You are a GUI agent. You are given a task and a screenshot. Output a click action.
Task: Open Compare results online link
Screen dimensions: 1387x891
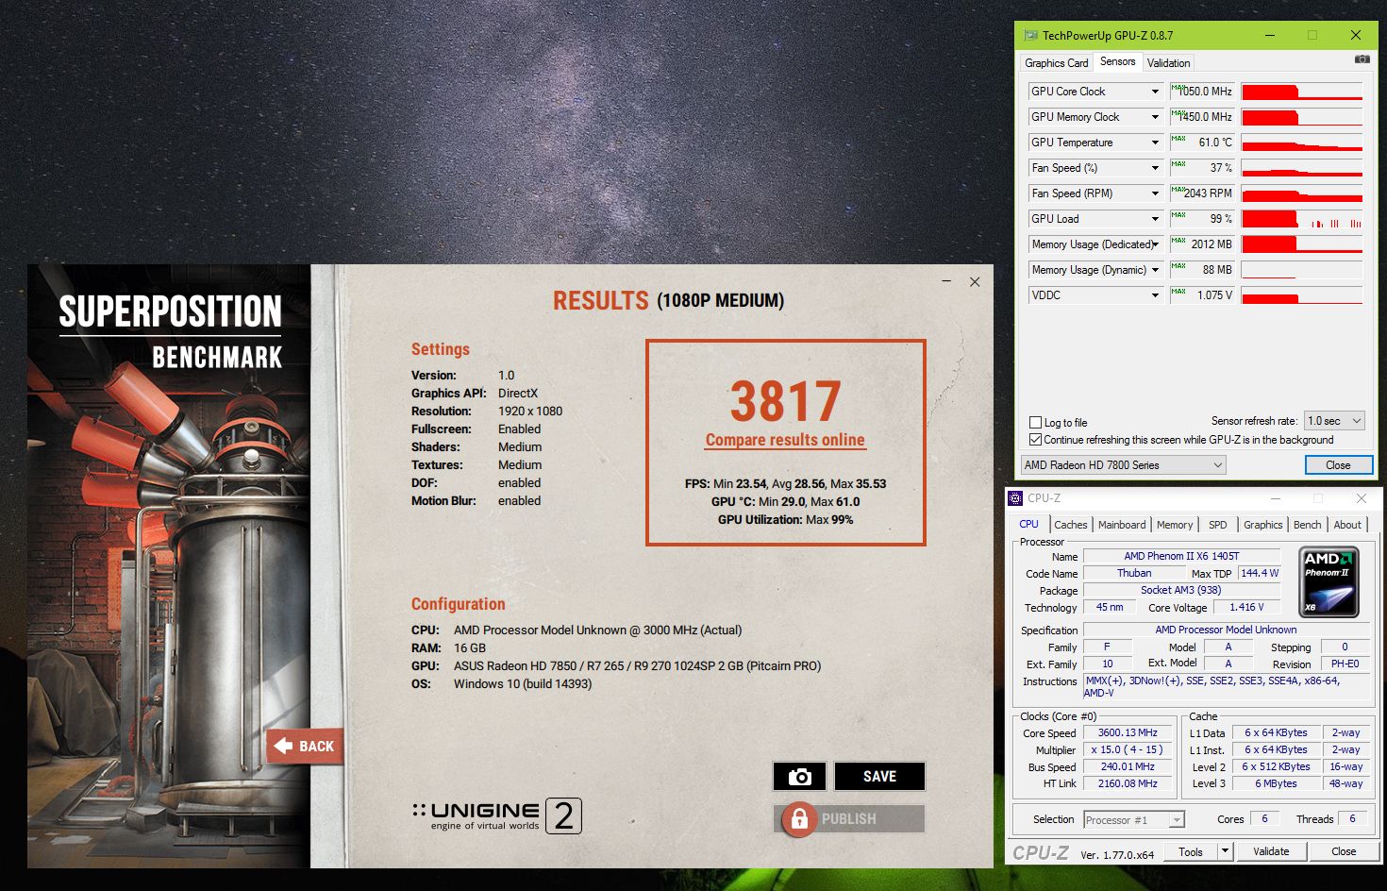coord(785,440)
